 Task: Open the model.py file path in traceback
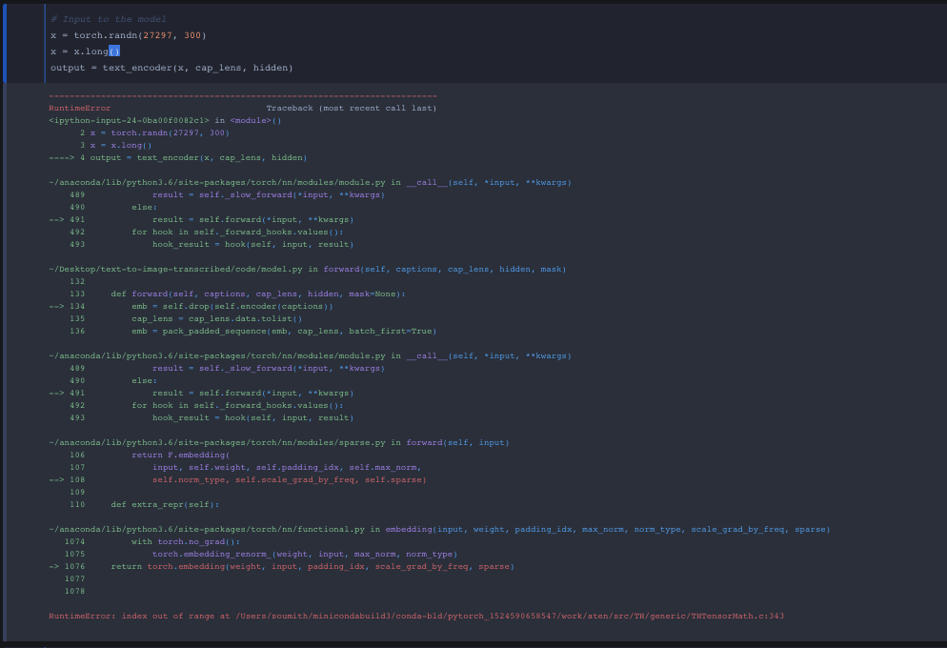click(x=176, y=269)
